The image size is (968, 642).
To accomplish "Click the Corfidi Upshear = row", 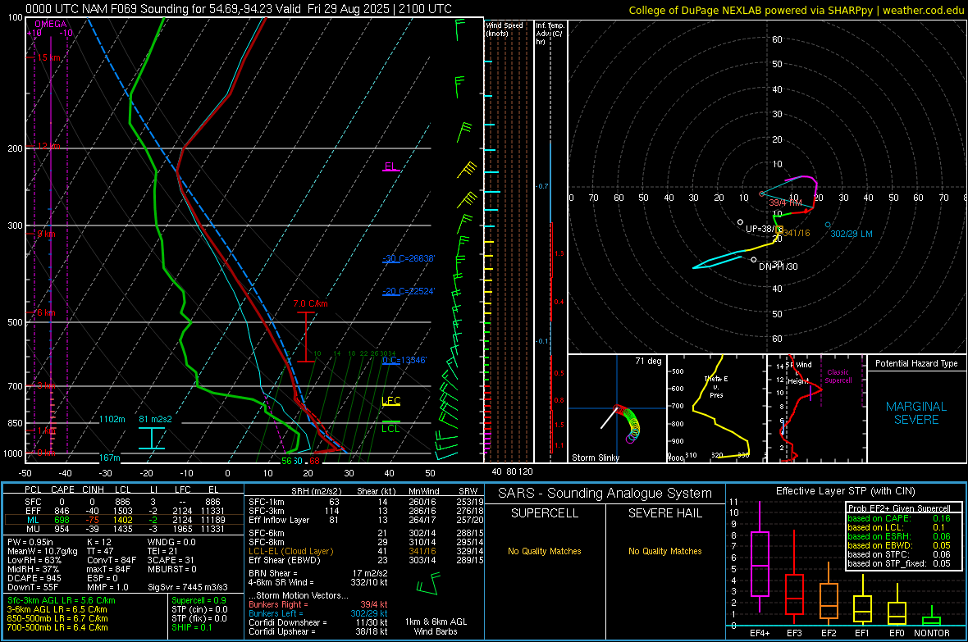I will 318,631.
